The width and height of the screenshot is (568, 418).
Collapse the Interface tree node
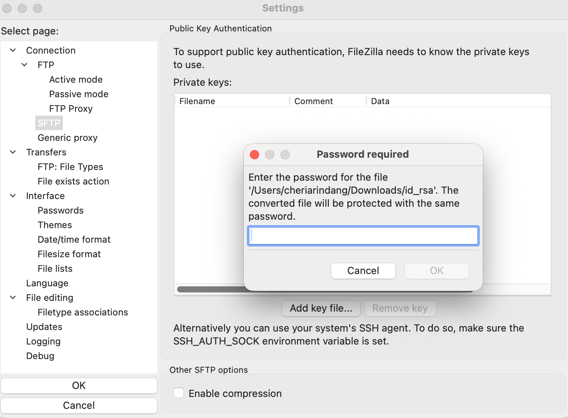[x=13, y=196]
